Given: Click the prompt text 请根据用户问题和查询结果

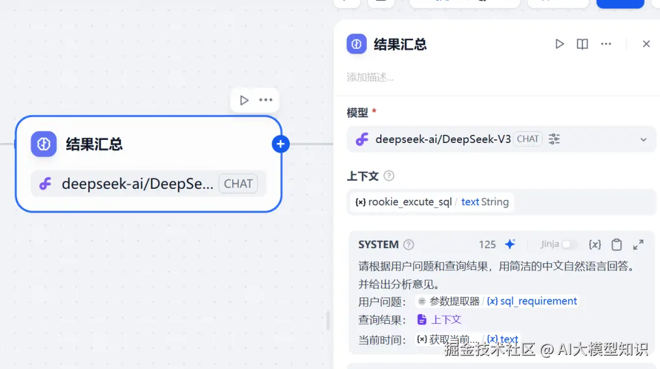Looking at the screenshot, I should 424,266.
